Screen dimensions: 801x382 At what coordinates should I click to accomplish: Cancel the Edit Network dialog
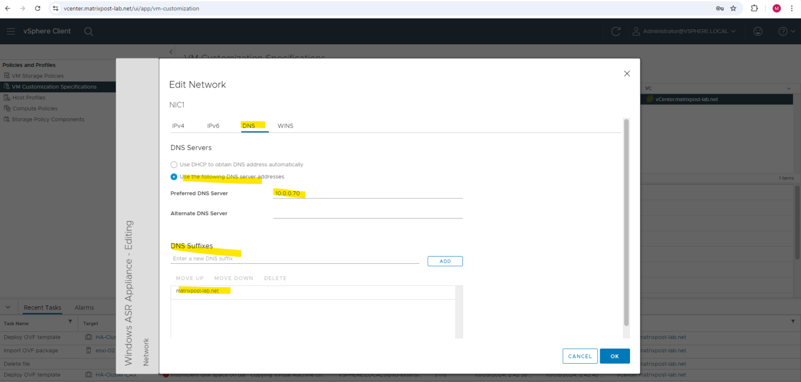coord(580,356)
